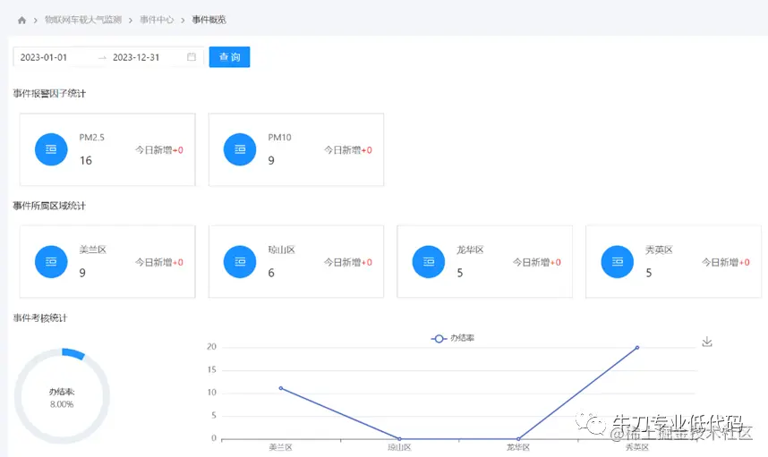Click the 事件考核统计 section heading
This screenshot has height=457, width=768.
pyautogui.click(x=39, y=318)
